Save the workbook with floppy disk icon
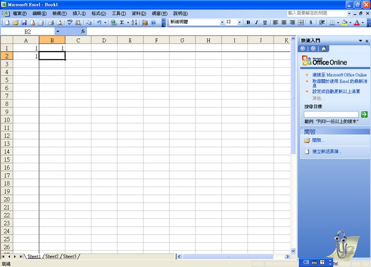The width and height of the screenshot is (371, 267). [24, 23]
